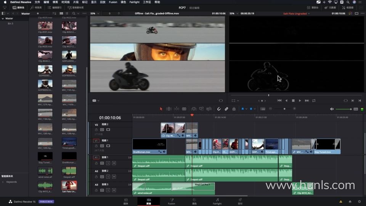Solo audio track A2 with S button
The height and width of the screenshot is (206, 366).
(x=108, y=176)
